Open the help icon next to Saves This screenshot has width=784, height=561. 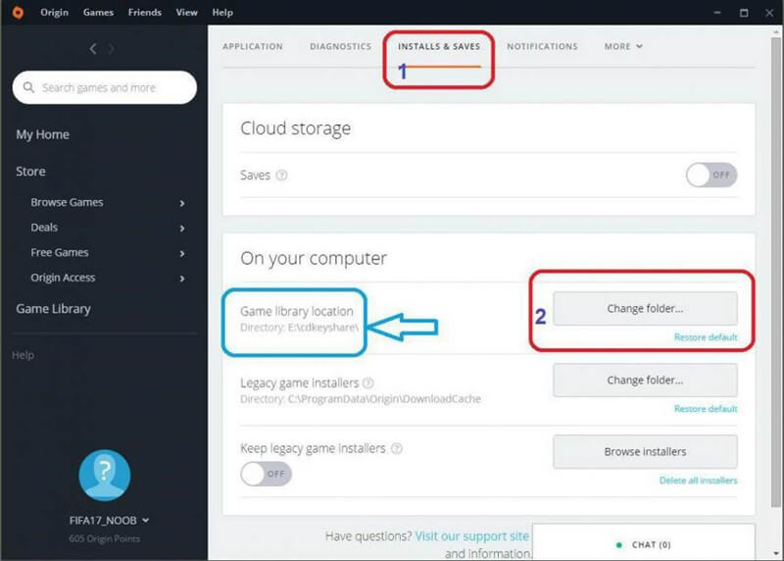click(x=281, y=176)
